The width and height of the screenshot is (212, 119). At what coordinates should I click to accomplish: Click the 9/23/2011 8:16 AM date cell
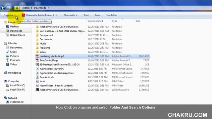[97, 81]
